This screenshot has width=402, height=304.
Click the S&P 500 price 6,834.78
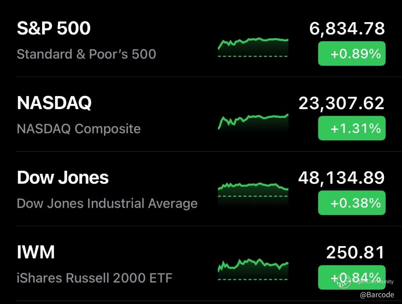tap(347, 28)
